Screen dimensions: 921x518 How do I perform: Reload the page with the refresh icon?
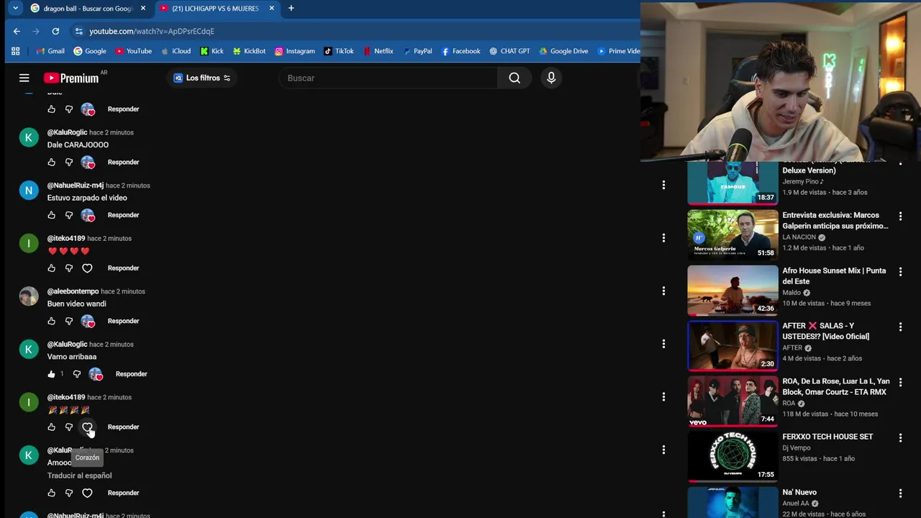[55, 31]
